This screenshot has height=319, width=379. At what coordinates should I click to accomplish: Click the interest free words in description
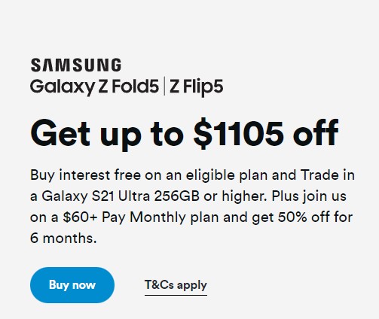click(99, 175)
